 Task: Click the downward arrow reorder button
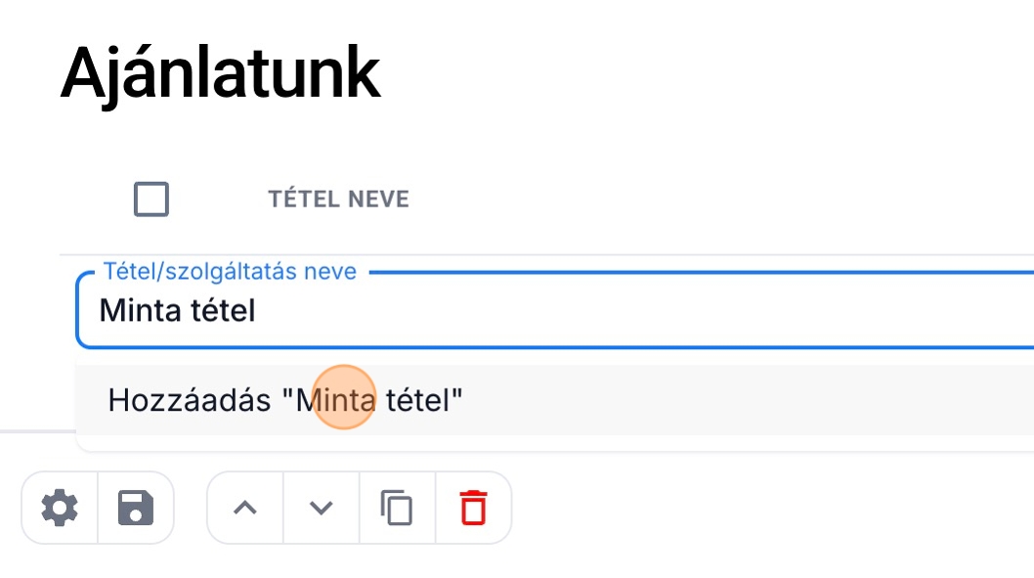pyautogui.click(x=322, y=508)
